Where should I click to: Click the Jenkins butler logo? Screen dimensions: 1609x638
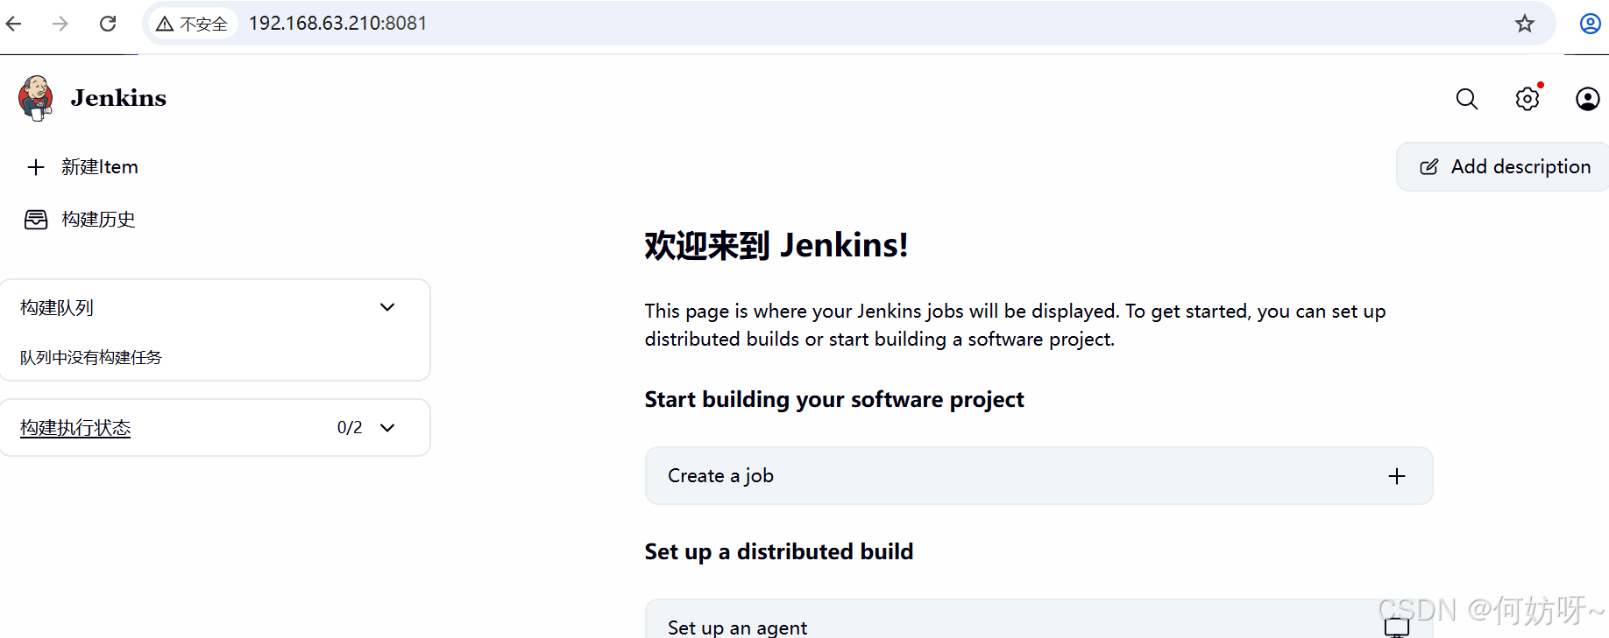click(36, 98)
